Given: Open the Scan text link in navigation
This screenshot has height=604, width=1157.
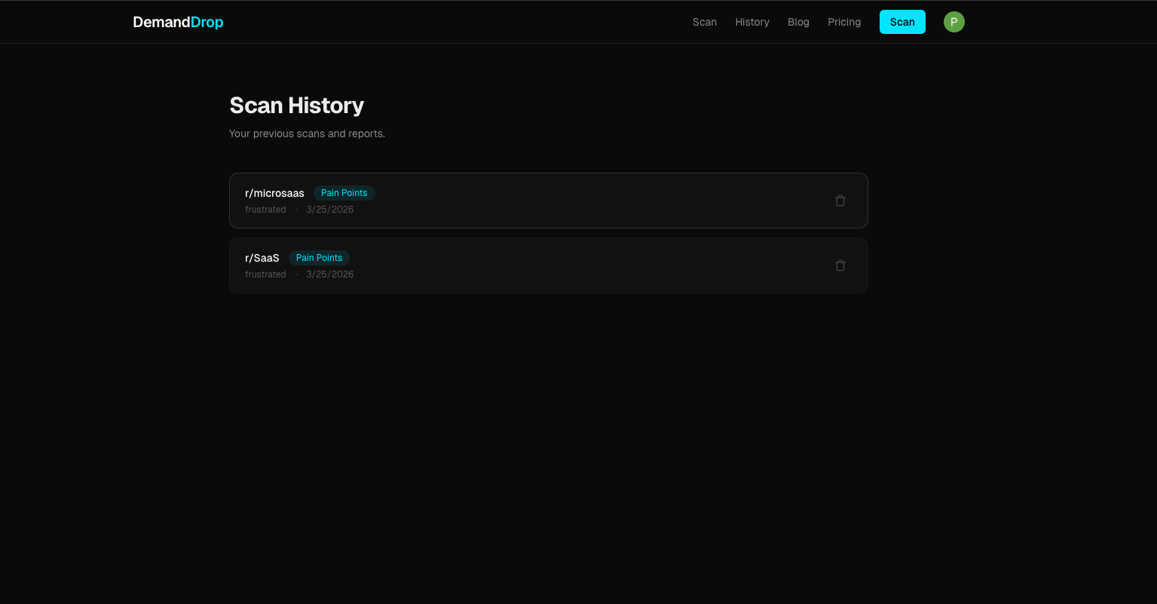Looking at the screenshot, I should [x=705, y=22].
